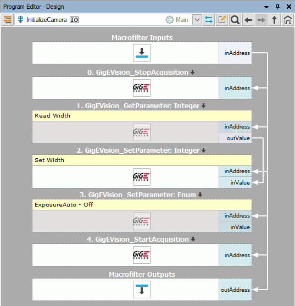Click the InitializeCamera macrofilter name

point(47,20)
